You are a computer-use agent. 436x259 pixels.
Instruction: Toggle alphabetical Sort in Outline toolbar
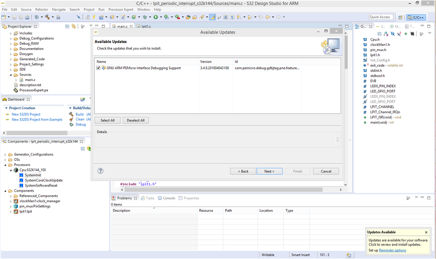coord(386,34)
